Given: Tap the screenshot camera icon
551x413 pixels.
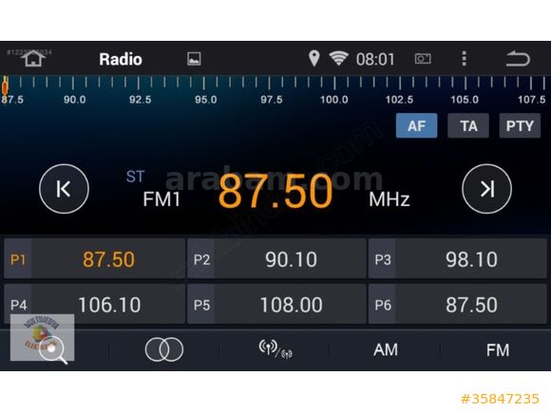Looking at the screenshot, I should click(423, 58).
